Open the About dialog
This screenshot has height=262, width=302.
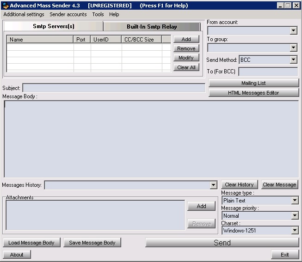[17, 255]
